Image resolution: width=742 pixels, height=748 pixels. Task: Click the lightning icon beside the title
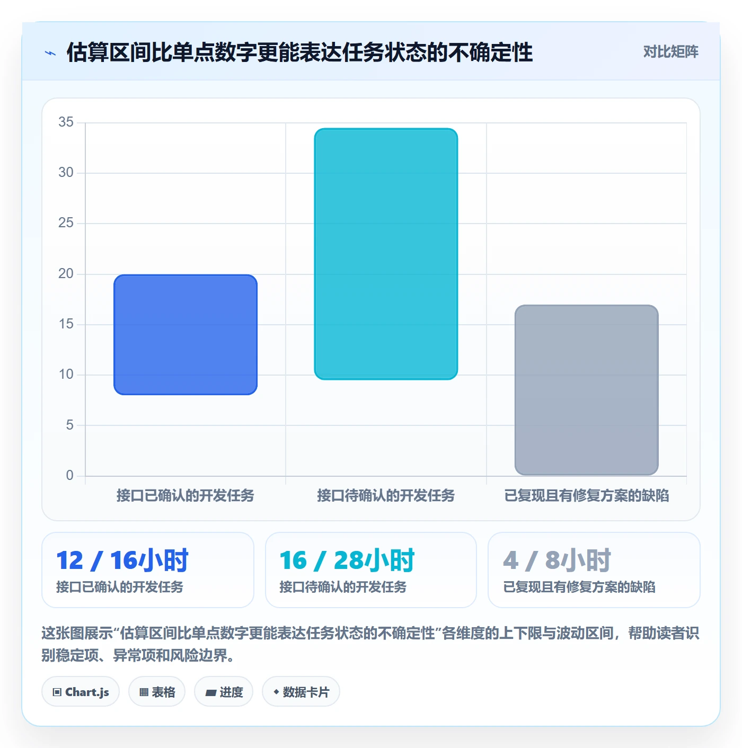[x=50, y=53]
